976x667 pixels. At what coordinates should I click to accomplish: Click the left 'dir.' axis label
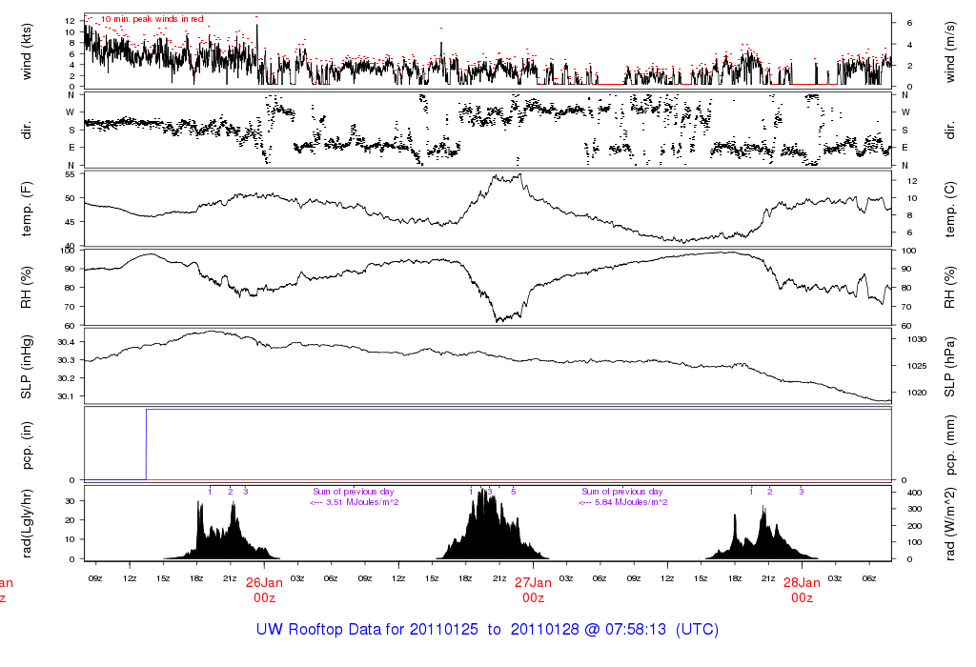point(26,131)
